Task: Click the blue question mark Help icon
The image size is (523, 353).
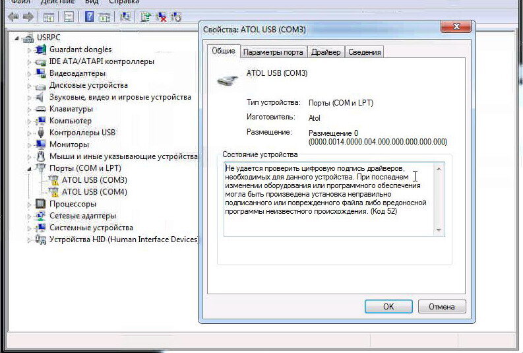Action: point(89,16)
